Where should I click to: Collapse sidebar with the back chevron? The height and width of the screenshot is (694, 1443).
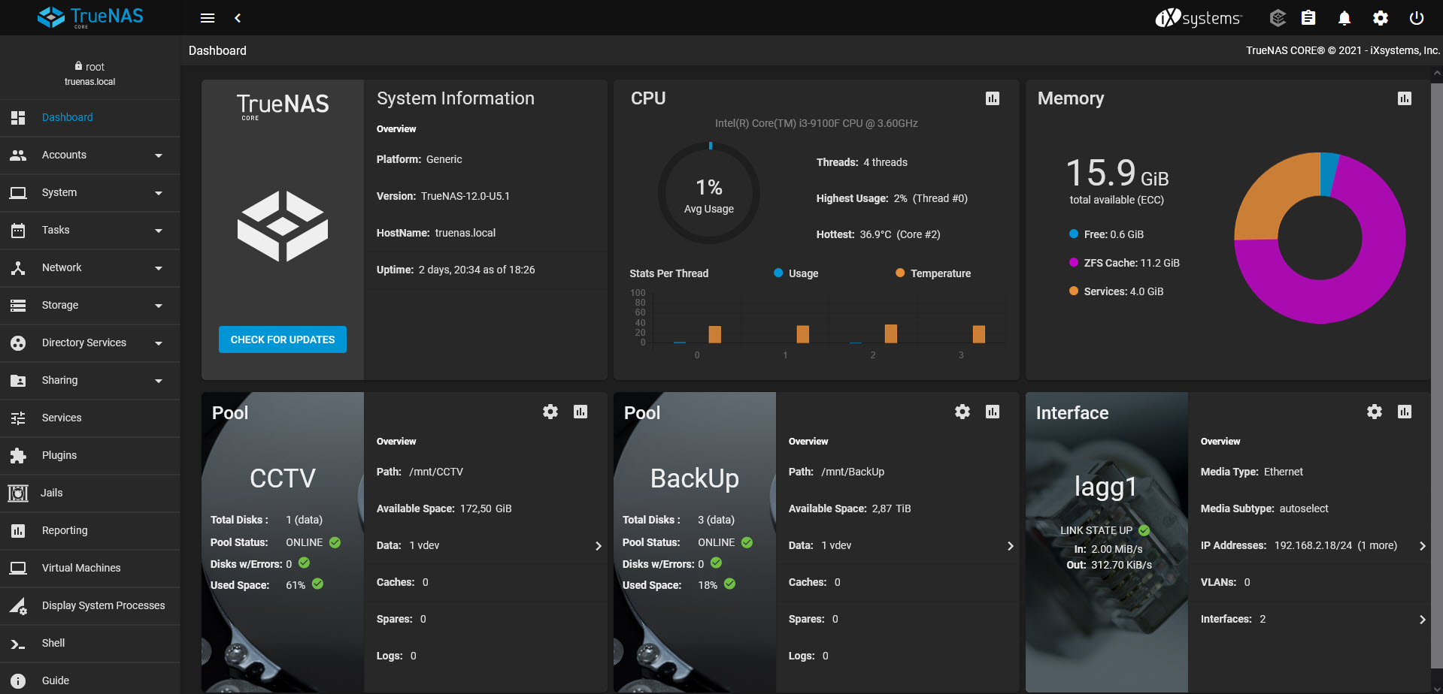[238, 18]
